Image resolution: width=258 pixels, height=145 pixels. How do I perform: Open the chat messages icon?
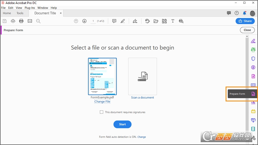tap(229, 13)
